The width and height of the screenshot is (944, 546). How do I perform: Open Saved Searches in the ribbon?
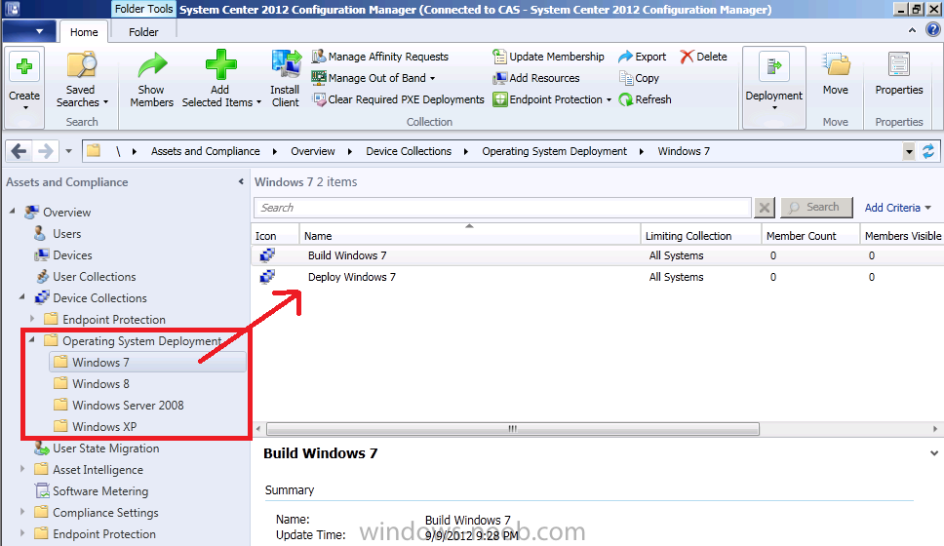(x=81, y=80)
